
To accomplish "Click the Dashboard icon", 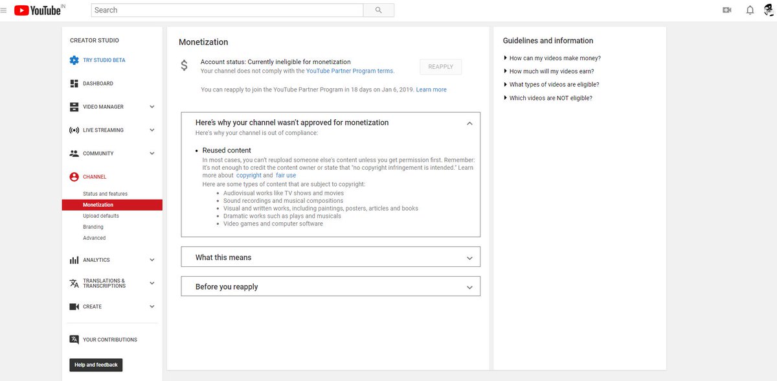I will pyautogui.click(x=74, y=84).
